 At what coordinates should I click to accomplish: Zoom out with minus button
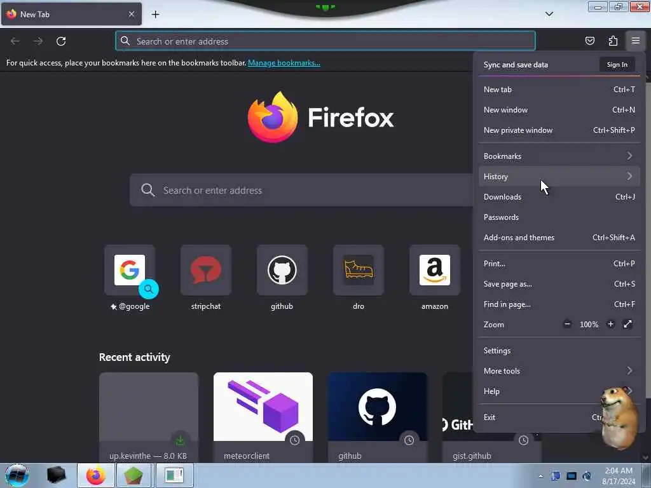[x=567, y=324]
